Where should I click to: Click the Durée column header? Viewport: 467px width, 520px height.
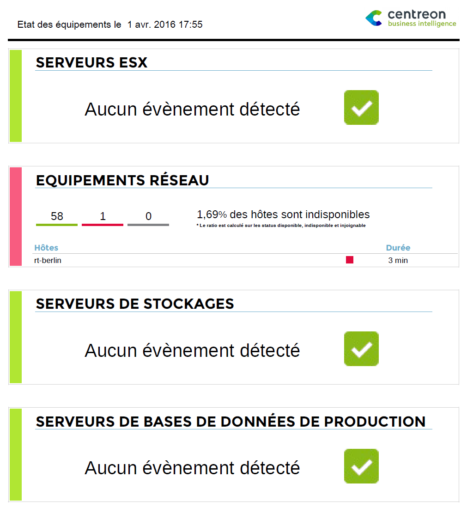click(x=398, y=248)
